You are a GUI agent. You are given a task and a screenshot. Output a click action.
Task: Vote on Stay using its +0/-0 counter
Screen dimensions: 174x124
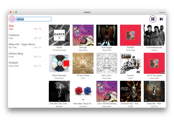pyautogui.click(x=37, y=29)
